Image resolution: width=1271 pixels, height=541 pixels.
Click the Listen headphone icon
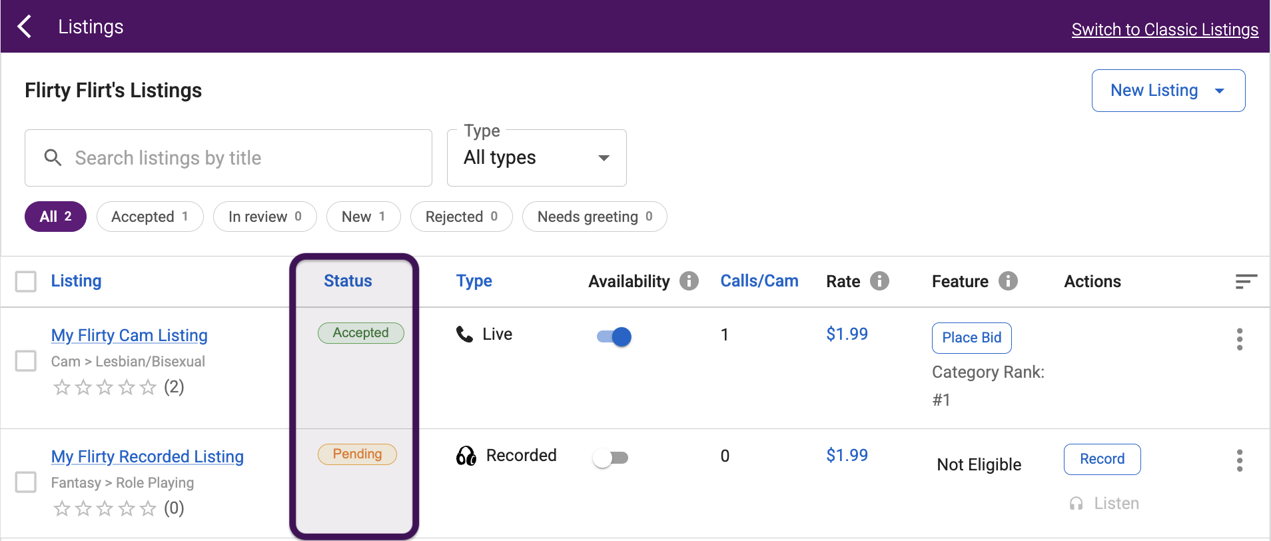[x=1076, y=504]
